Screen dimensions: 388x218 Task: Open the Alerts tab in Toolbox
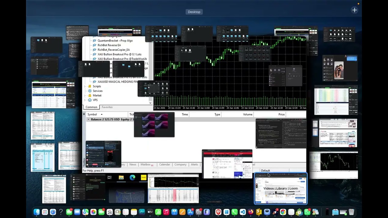(x=194, y=164)
